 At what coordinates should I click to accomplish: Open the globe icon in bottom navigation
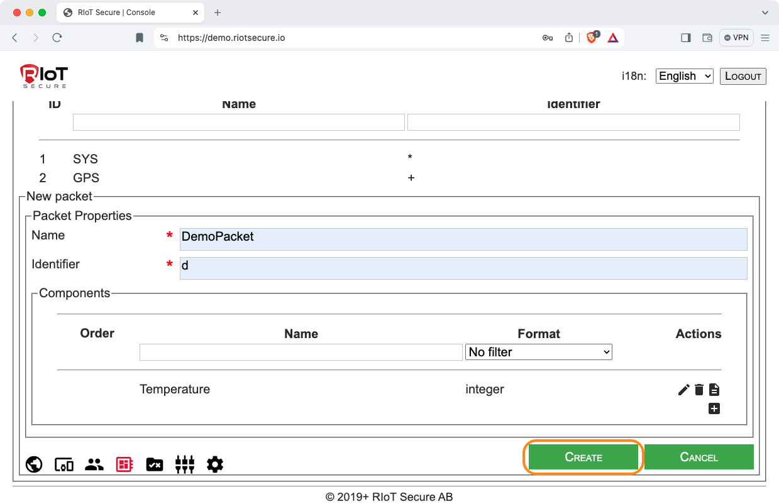coord(34,464)
